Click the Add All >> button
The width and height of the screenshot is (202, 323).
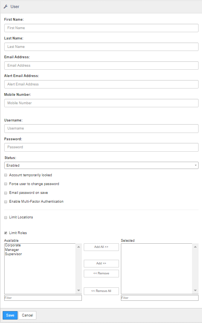101,247
